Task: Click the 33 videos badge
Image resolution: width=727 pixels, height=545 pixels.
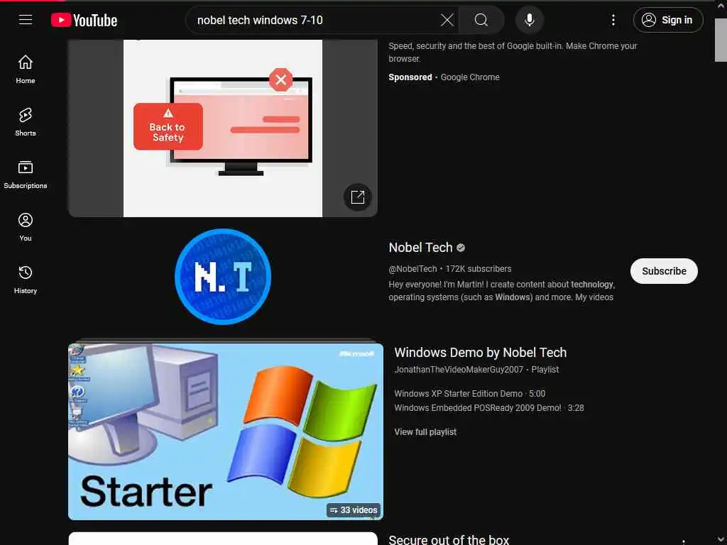Action: (354, 510)
